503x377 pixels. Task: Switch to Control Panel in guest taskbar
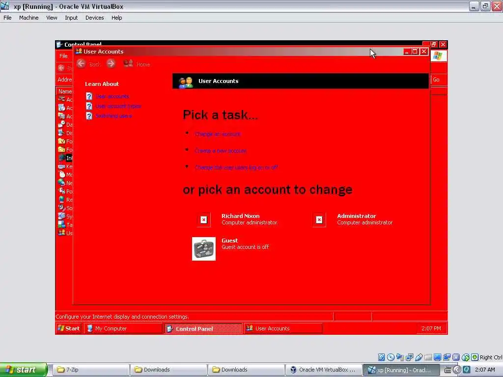[203, 328]
